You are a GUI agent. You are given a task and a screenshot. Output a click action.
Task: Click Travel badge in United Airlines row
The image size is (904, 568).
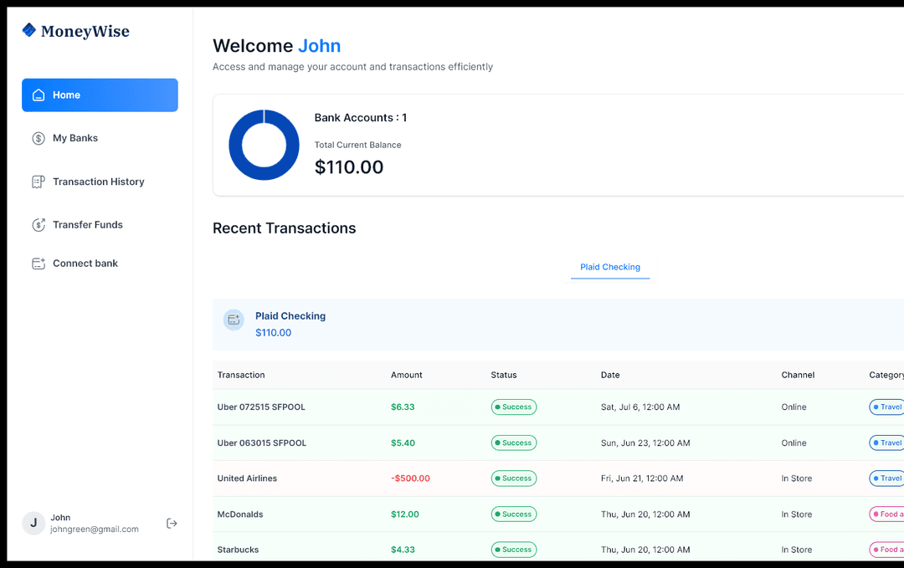[x=886, y=478]
